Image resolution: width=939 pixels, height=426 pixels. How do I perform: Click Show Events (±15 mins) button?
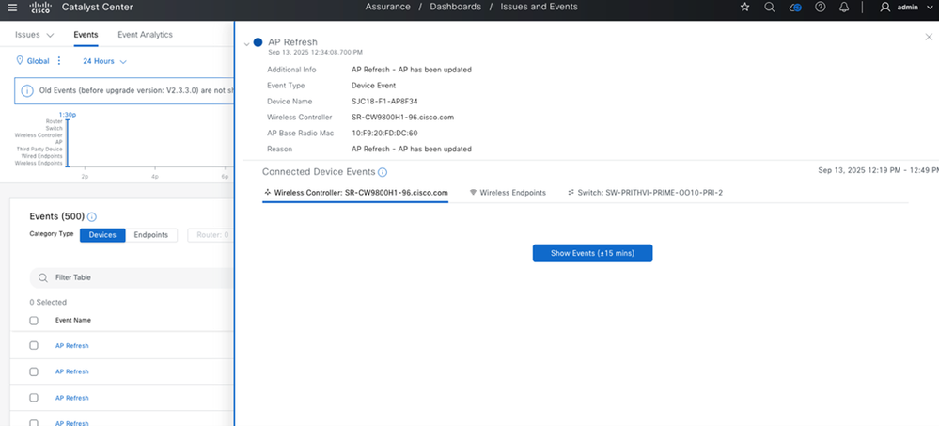(x=592, y=253)
